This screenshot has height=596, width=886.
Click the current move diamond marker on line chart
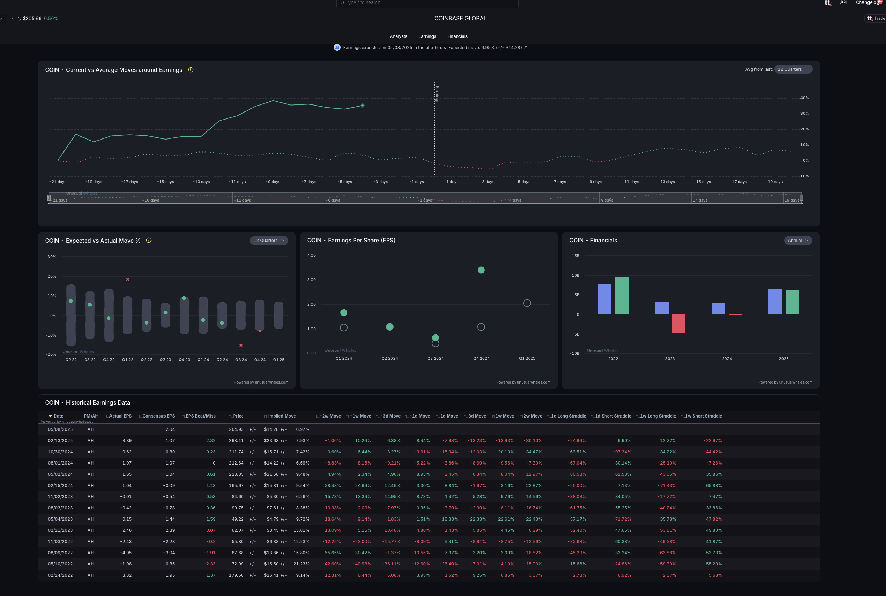pyautogui.click(x=362, y=105)
